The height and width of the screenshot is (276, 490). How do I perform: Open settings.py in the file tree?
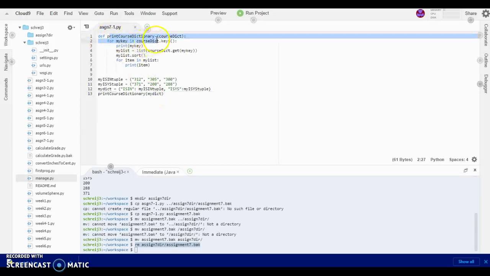pos(49,58)
